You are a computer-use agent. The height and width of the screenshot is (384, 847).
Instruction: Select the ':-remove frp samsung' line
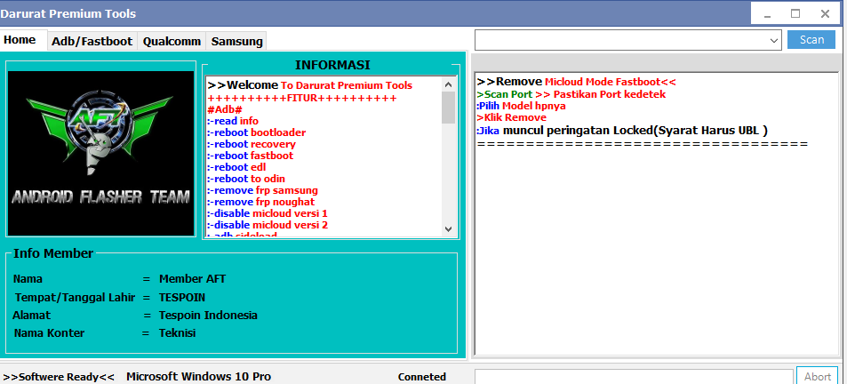pos(262,190)
